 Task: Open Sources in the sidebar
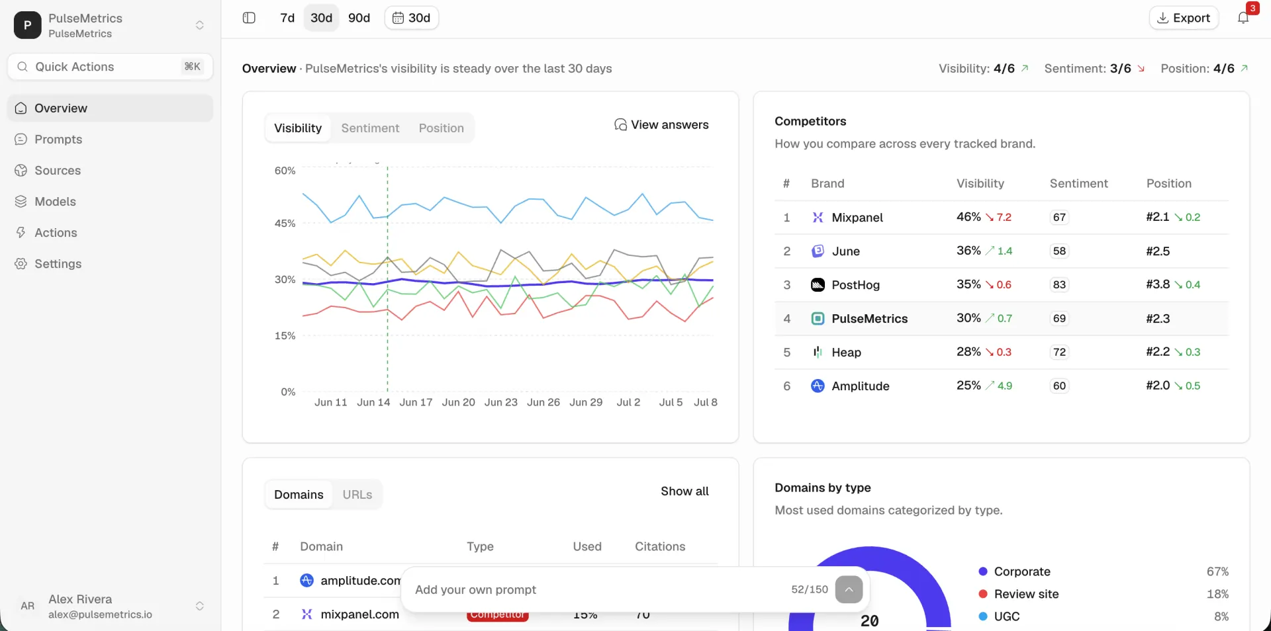pos(110,171)
